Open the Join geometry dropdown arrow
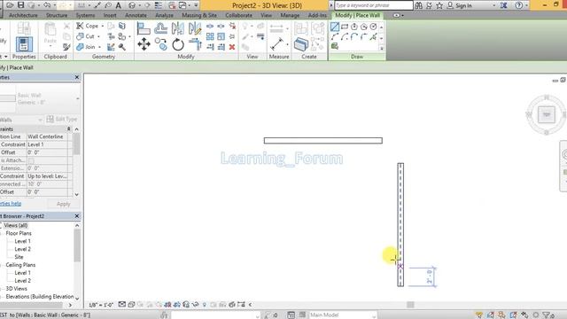567x319 pixels. [99, 47]
